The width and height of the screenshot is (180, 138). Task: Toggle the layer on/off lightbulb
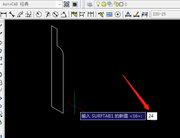tap(98, 4)
